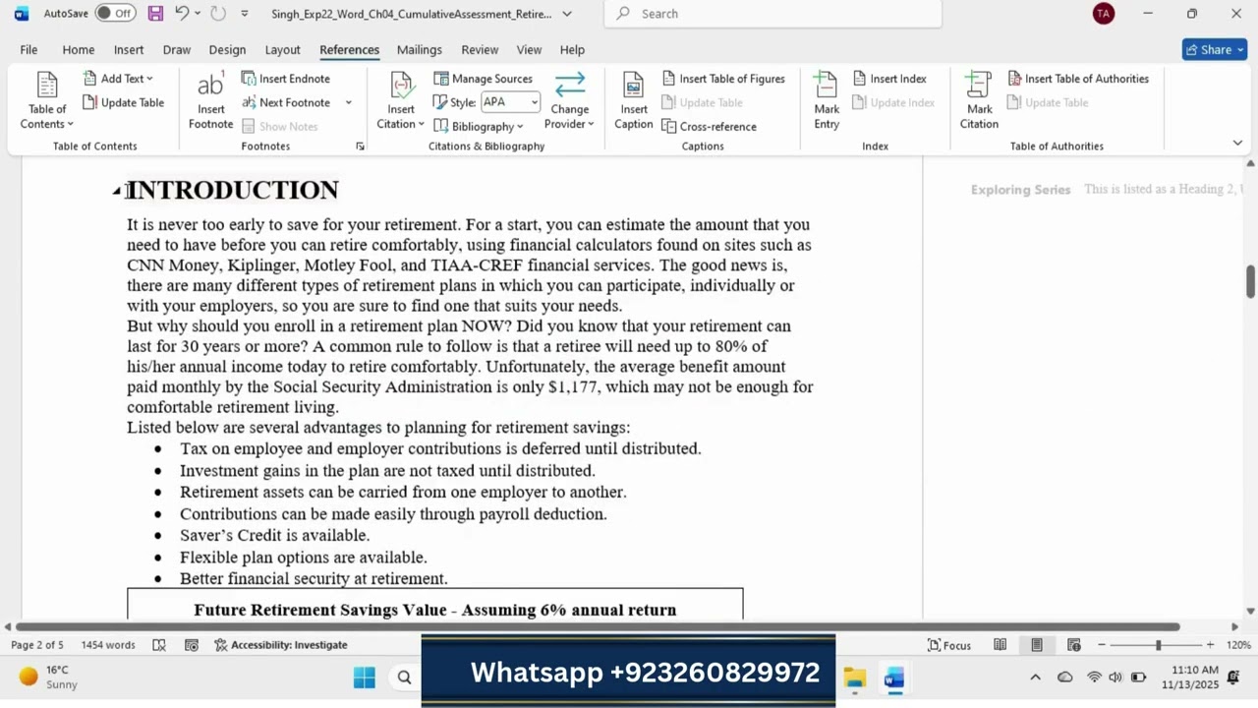Switch to the Design tab

point(227,49)
